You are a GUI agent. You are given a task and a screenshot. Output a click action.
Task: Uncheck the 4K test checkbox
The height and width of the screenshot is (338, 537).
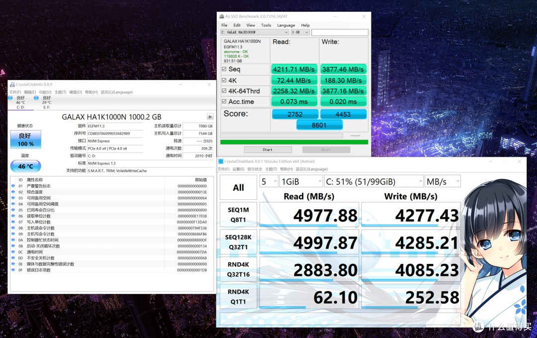(224, 80)
